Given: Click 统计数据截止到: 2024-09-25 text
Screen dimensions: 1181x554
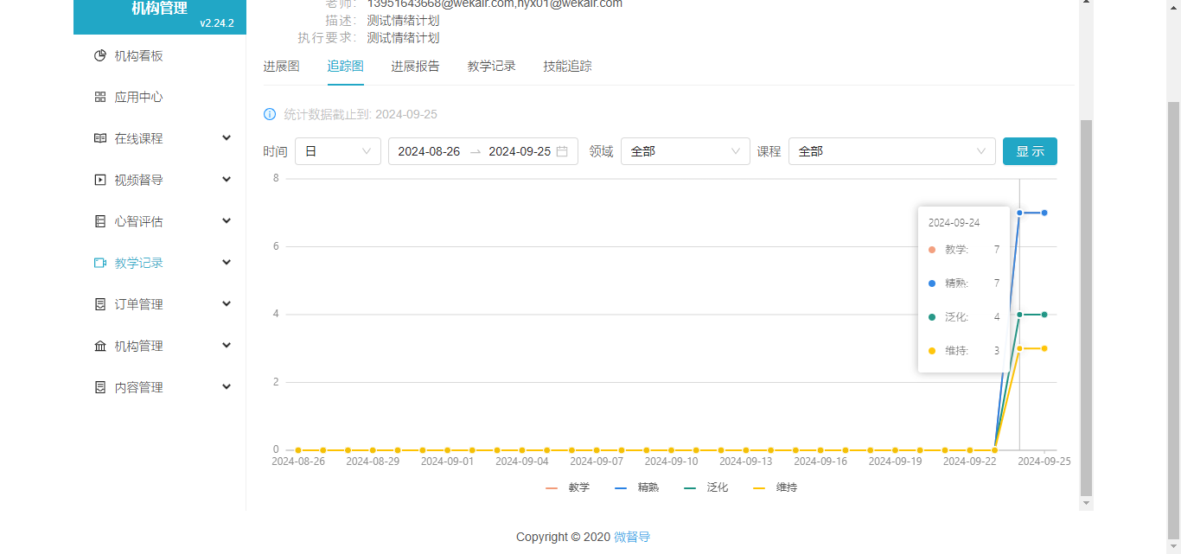Looking at the screenshot, I should (x=361, y=114).
